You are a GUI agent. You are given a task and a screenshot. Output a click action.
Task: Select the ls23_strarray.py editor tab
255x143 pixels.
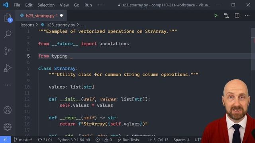tap(41, 15)
